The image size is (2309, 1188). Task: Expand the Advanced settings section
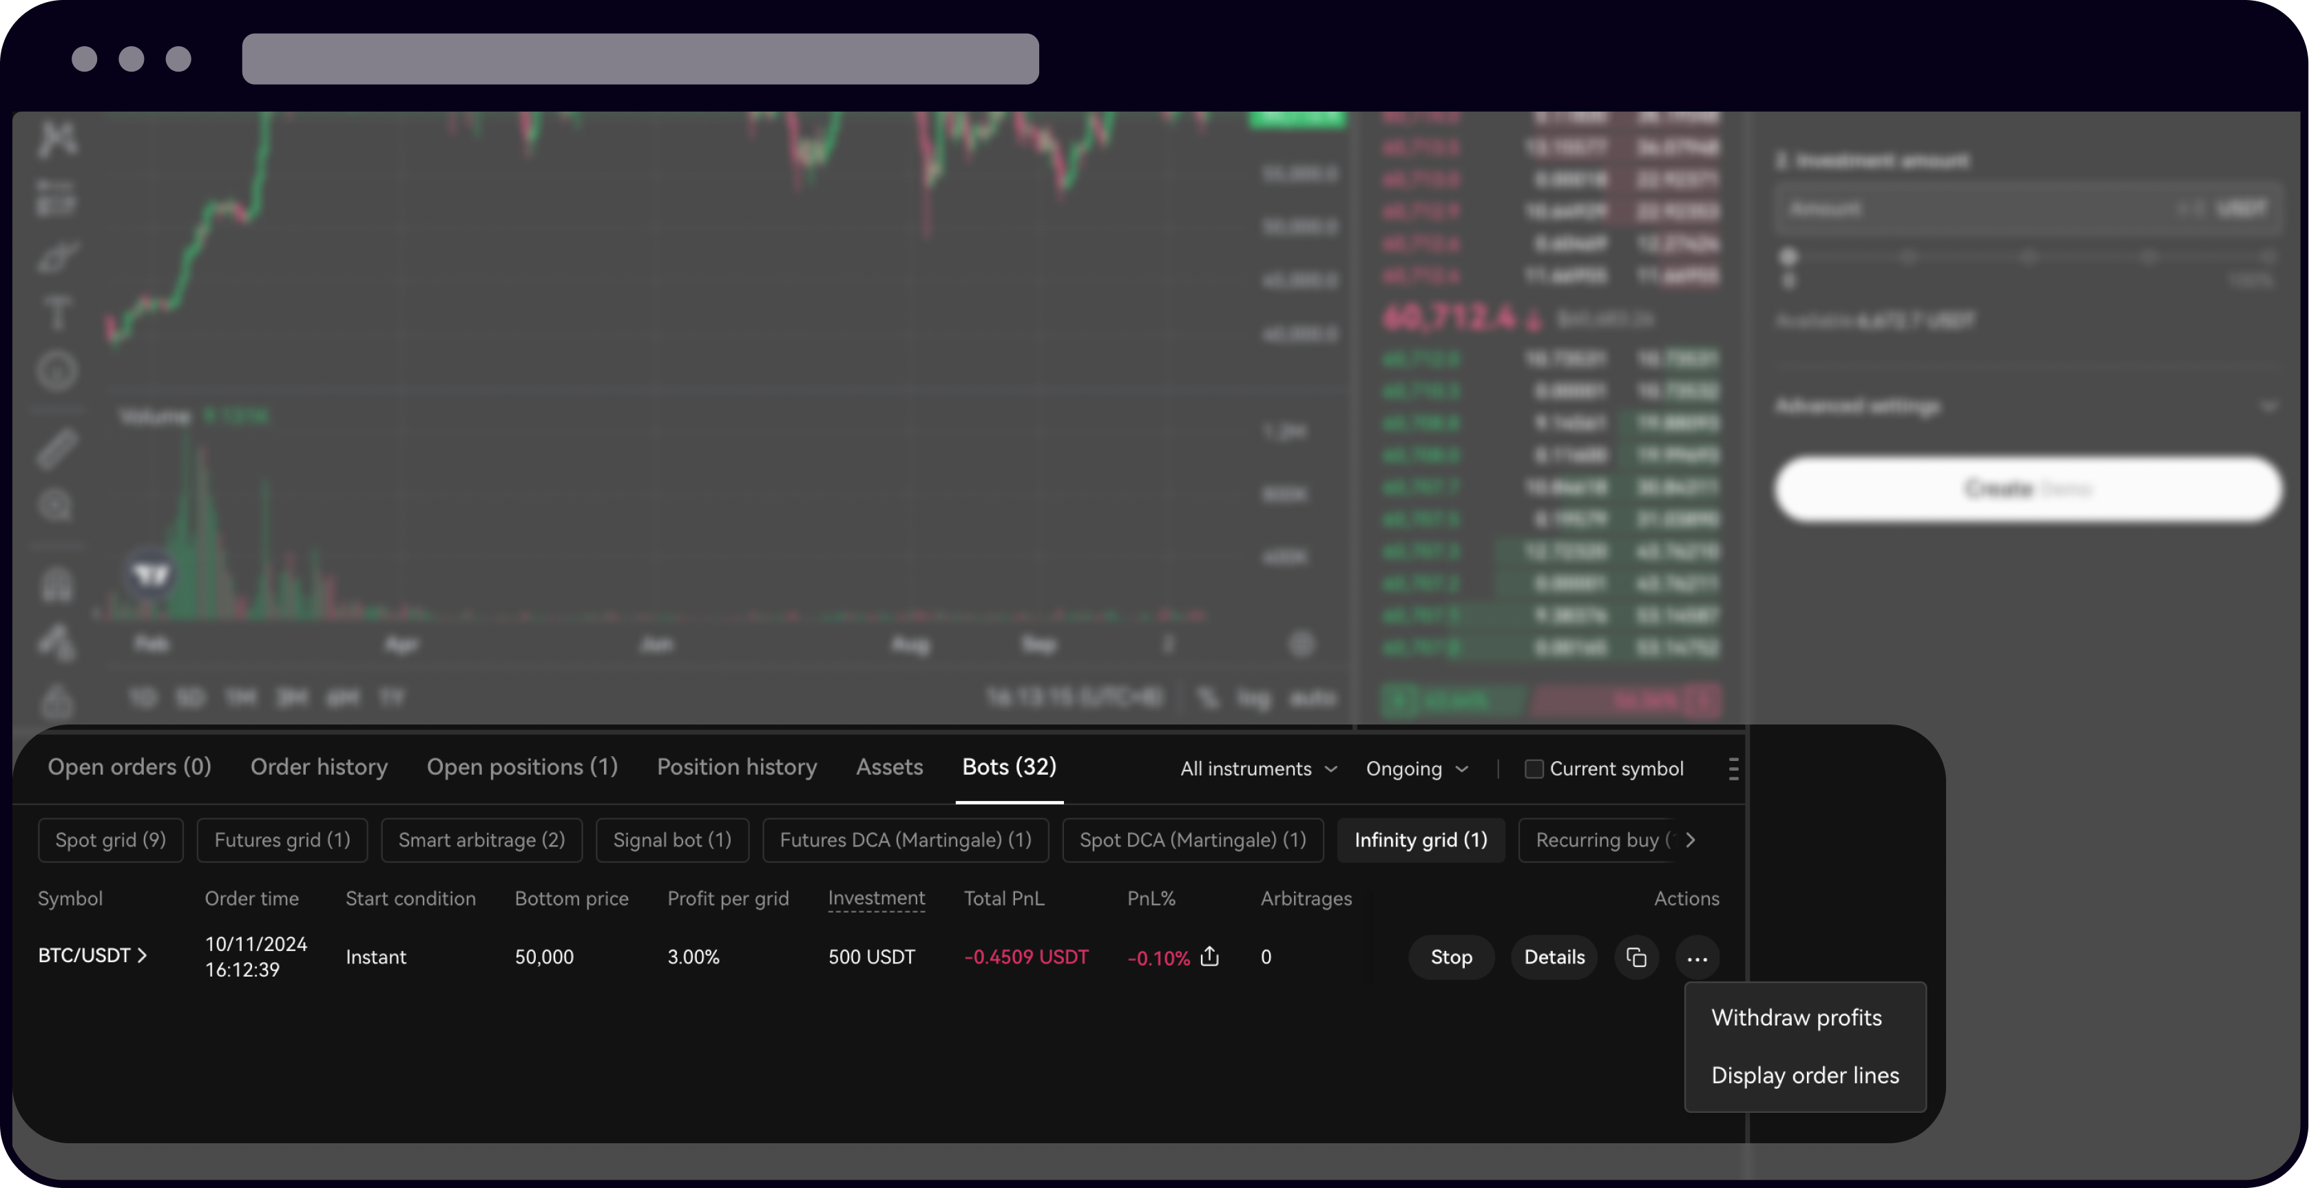click(x=2027, y=407)
